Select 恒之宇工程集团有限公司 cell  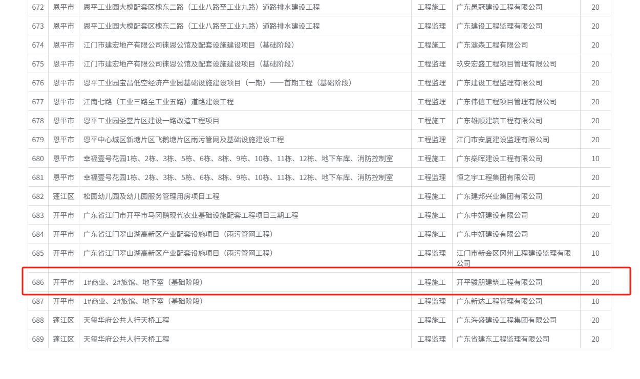click(x=496, y=177)
